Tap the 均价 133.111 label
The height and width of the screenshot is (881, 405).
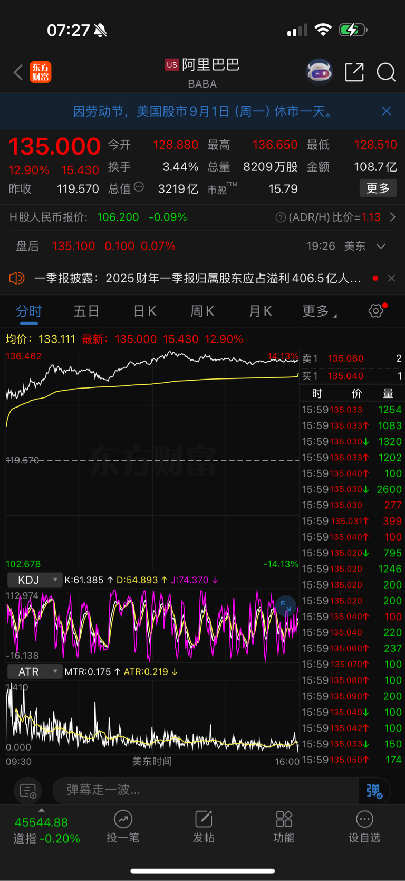[x=41, y=339]
